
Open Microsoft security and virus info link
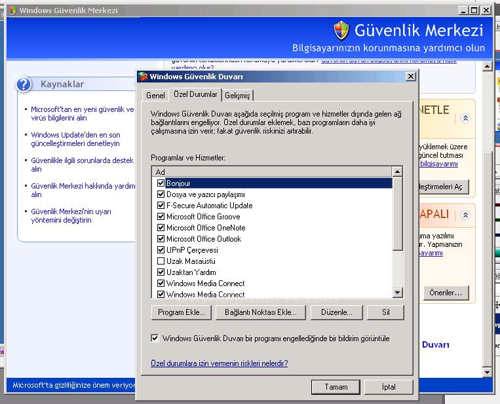click(83, 113)
